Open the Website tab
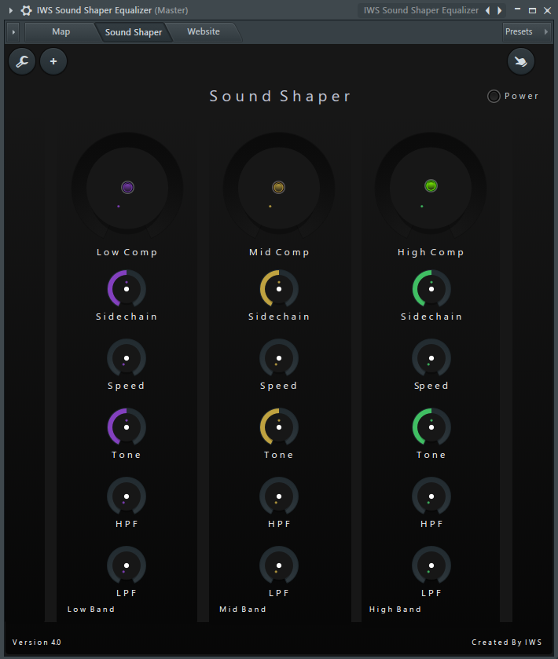The height and width of the screenshot is (659, 558). click(204, 32)
